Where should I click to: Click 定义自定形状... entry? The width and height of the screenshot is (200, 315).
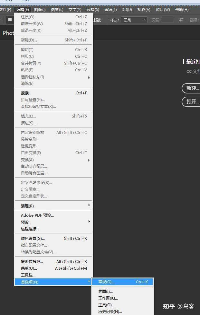point(53,196)
